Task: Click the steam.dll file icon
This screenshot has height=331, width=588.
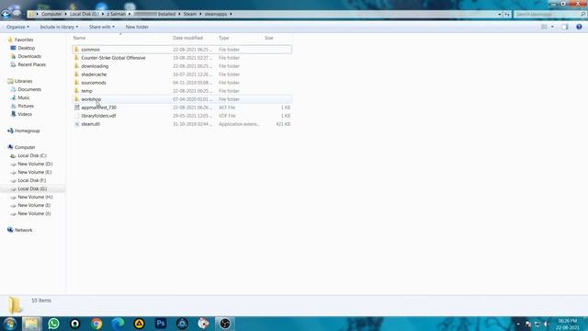Action: pos(76,124)
